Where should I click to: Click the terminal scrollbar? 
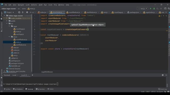click(167, 85)
